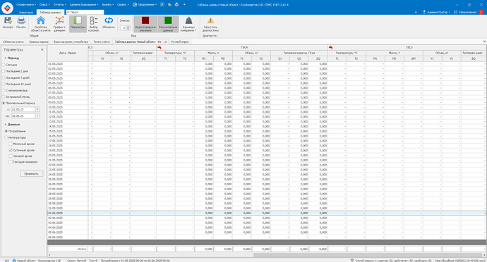
Task: Open the Справочники menu
Action: (26, 5)
